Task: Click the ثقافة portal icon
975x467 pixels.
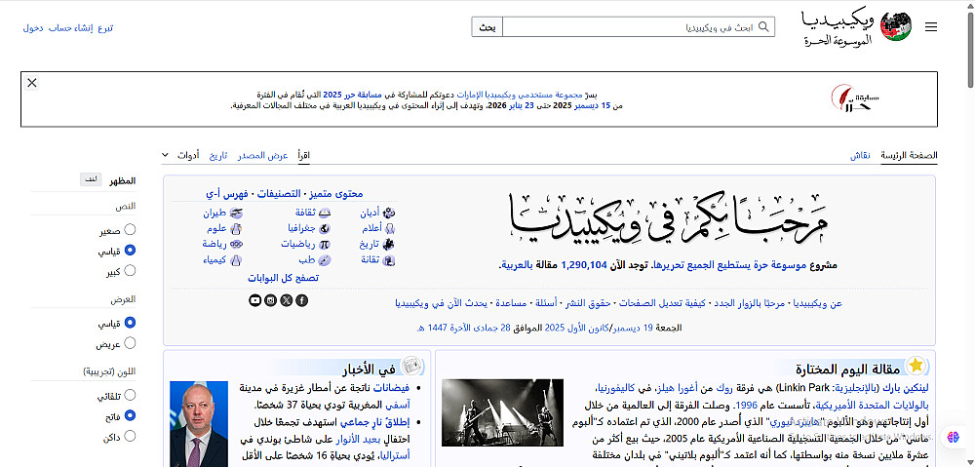Action: (325, 212)
